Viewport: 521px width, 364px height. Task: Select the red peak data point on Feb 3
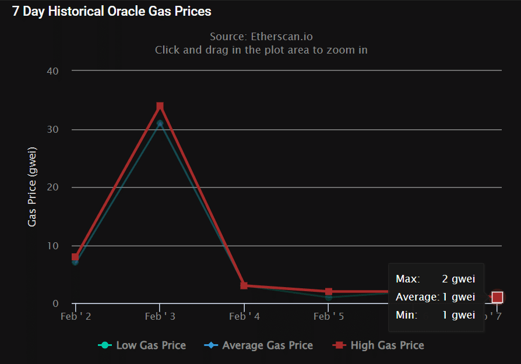160,106
